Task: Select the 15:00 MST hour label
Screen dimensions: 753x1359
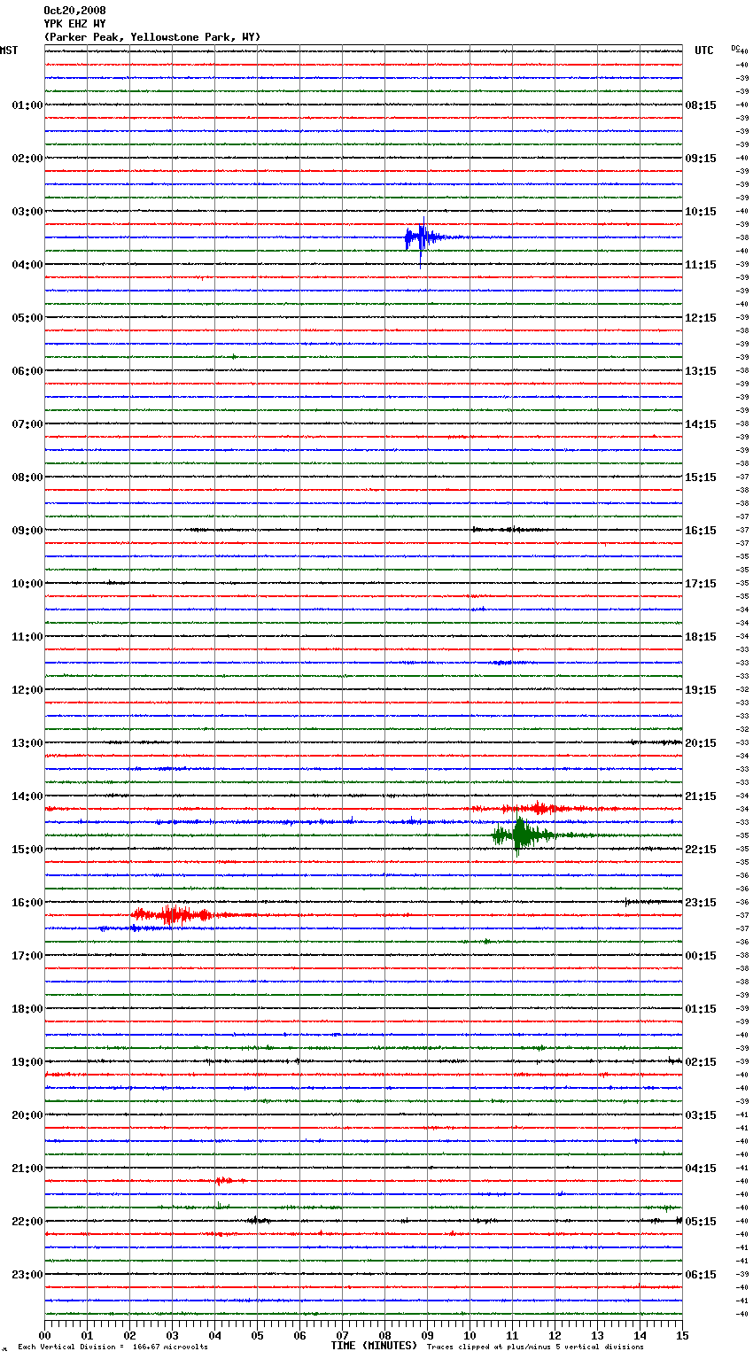Action: (x=27, y=850)
